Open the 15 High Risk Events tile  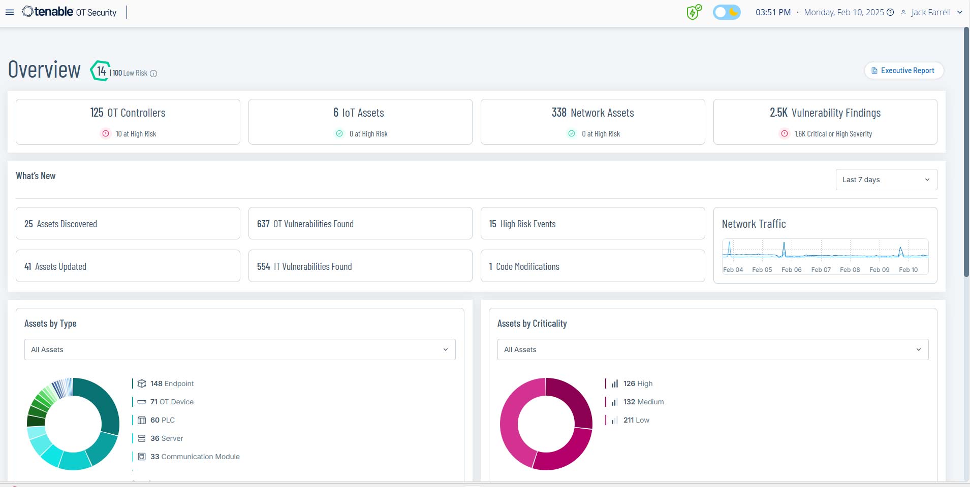[592, 223]
